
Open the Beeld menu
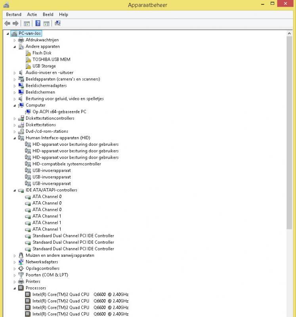tap(48, 14)
